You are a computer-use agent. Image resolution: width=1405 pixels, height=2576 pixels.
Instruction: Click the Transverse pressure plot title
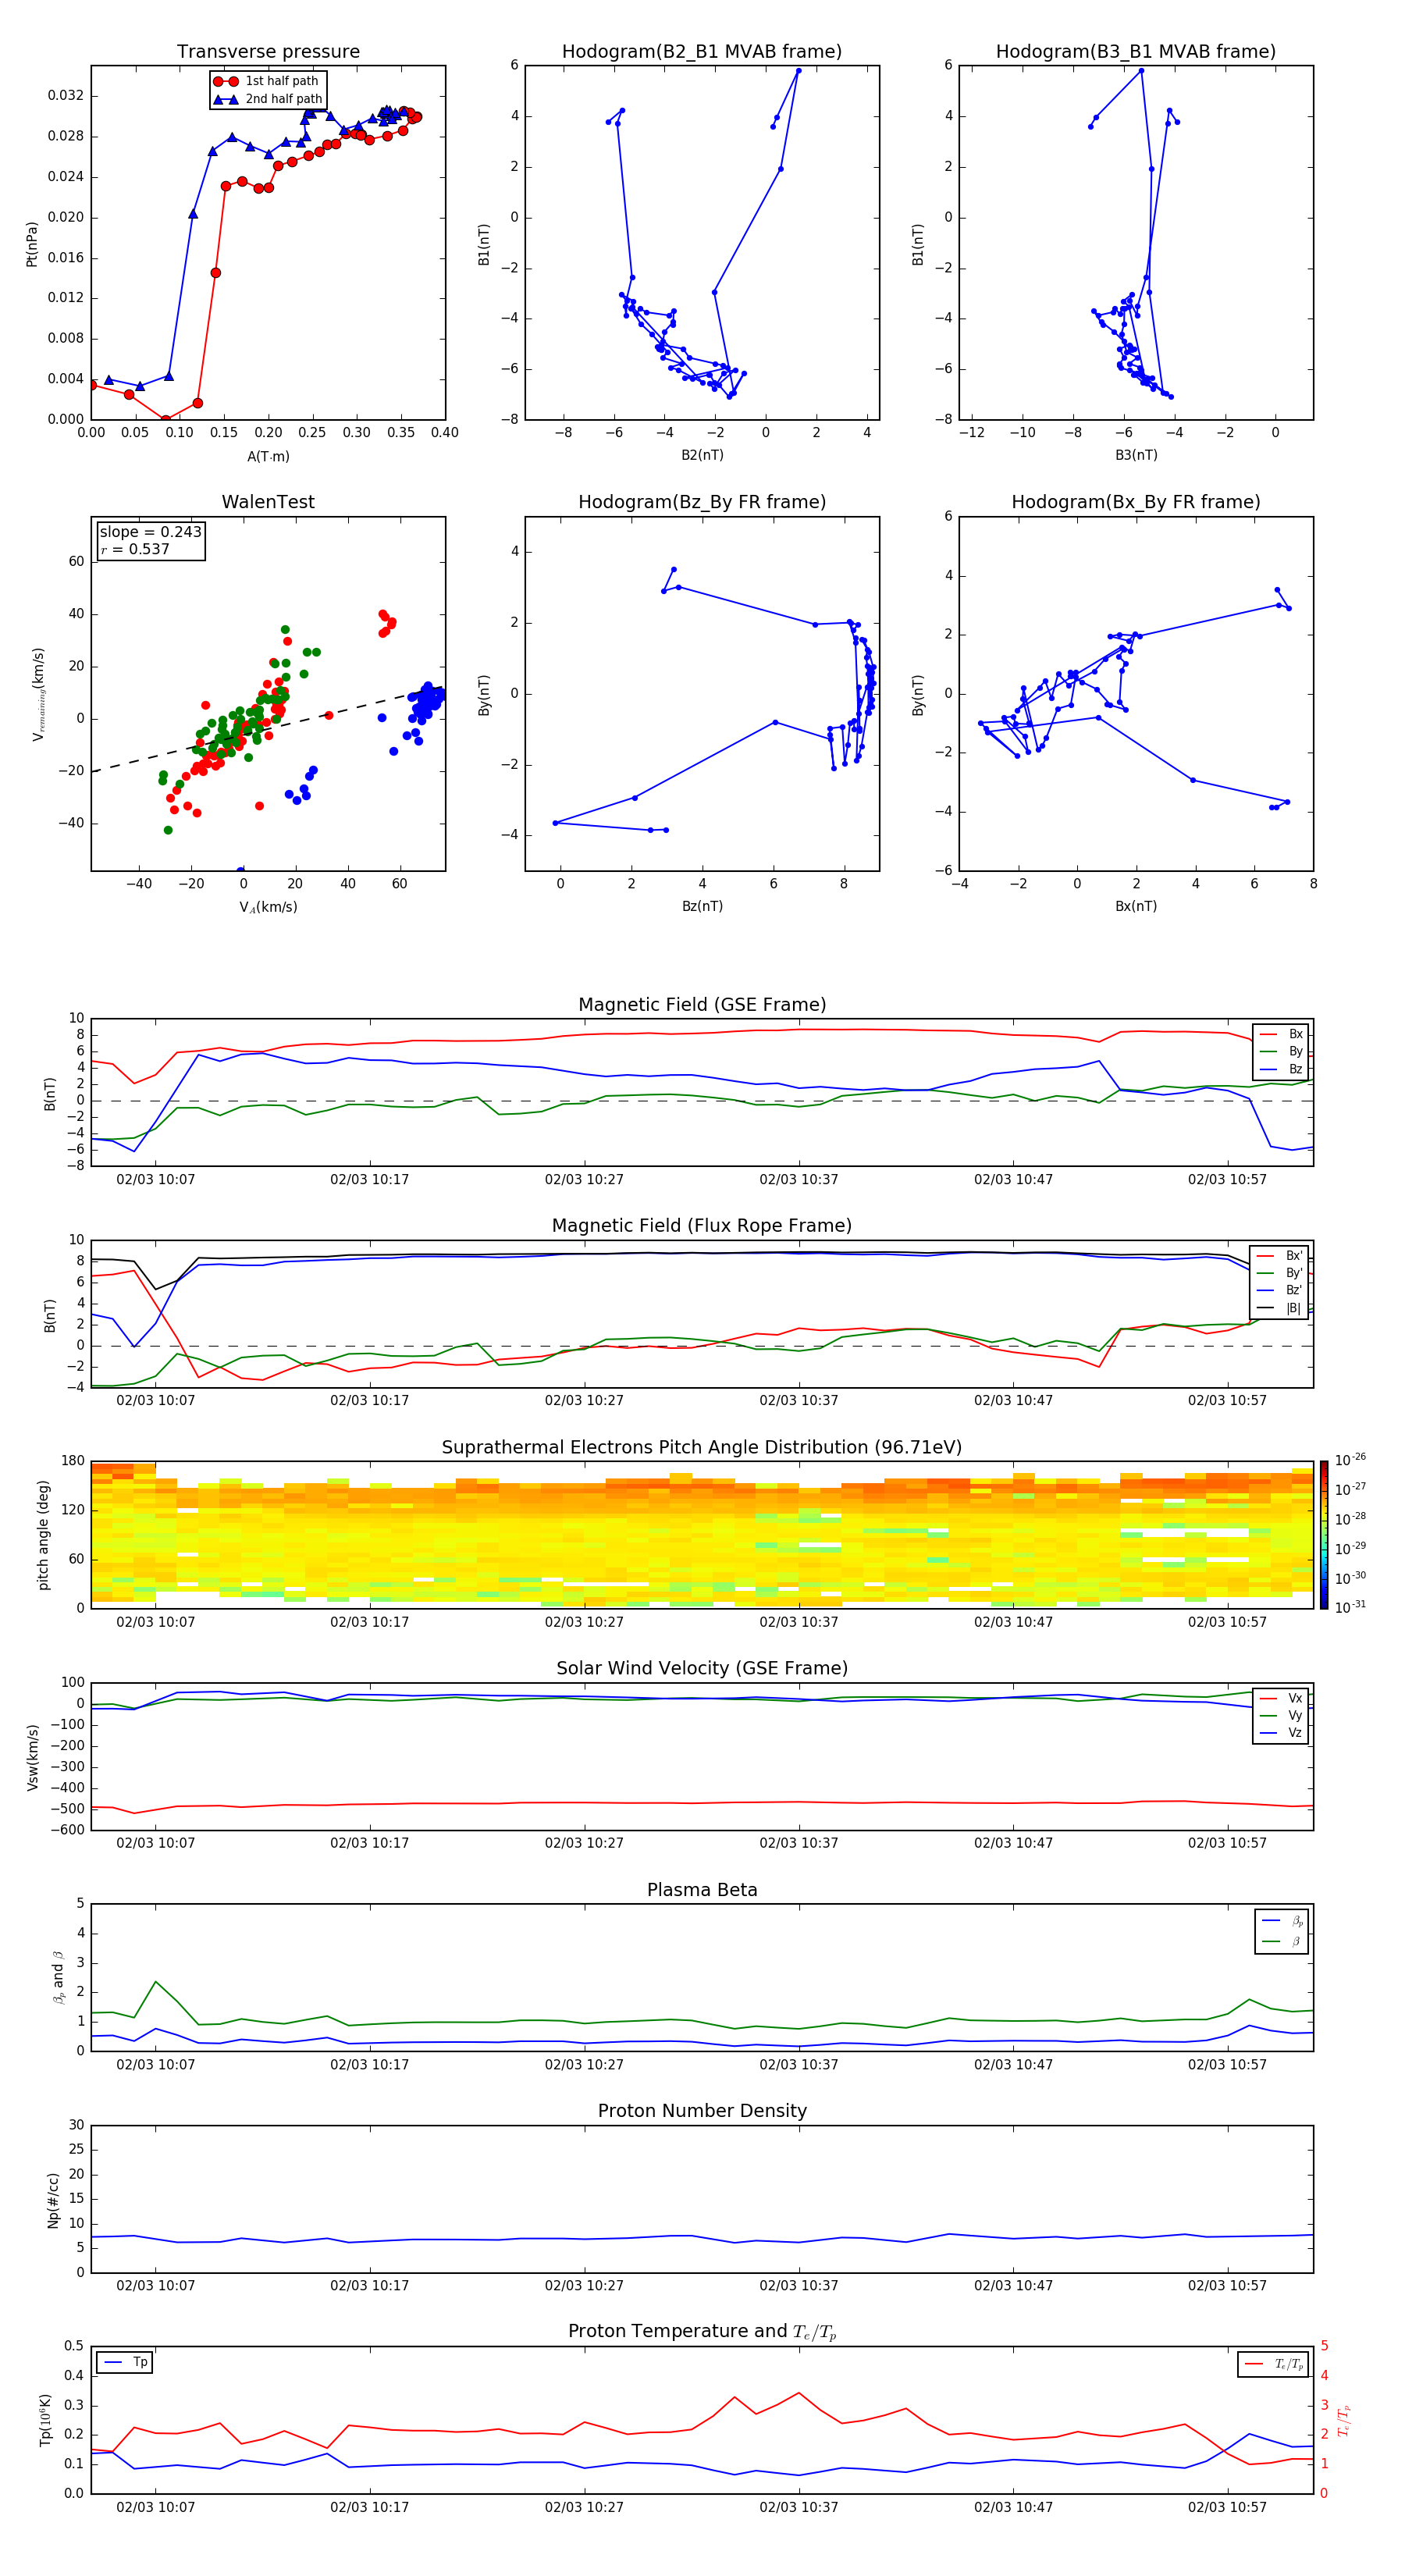click(268, 52)
